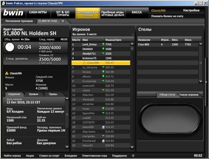Click green circle icon next to huses
This screenshot has width=209, height=159.
(103, 108)
